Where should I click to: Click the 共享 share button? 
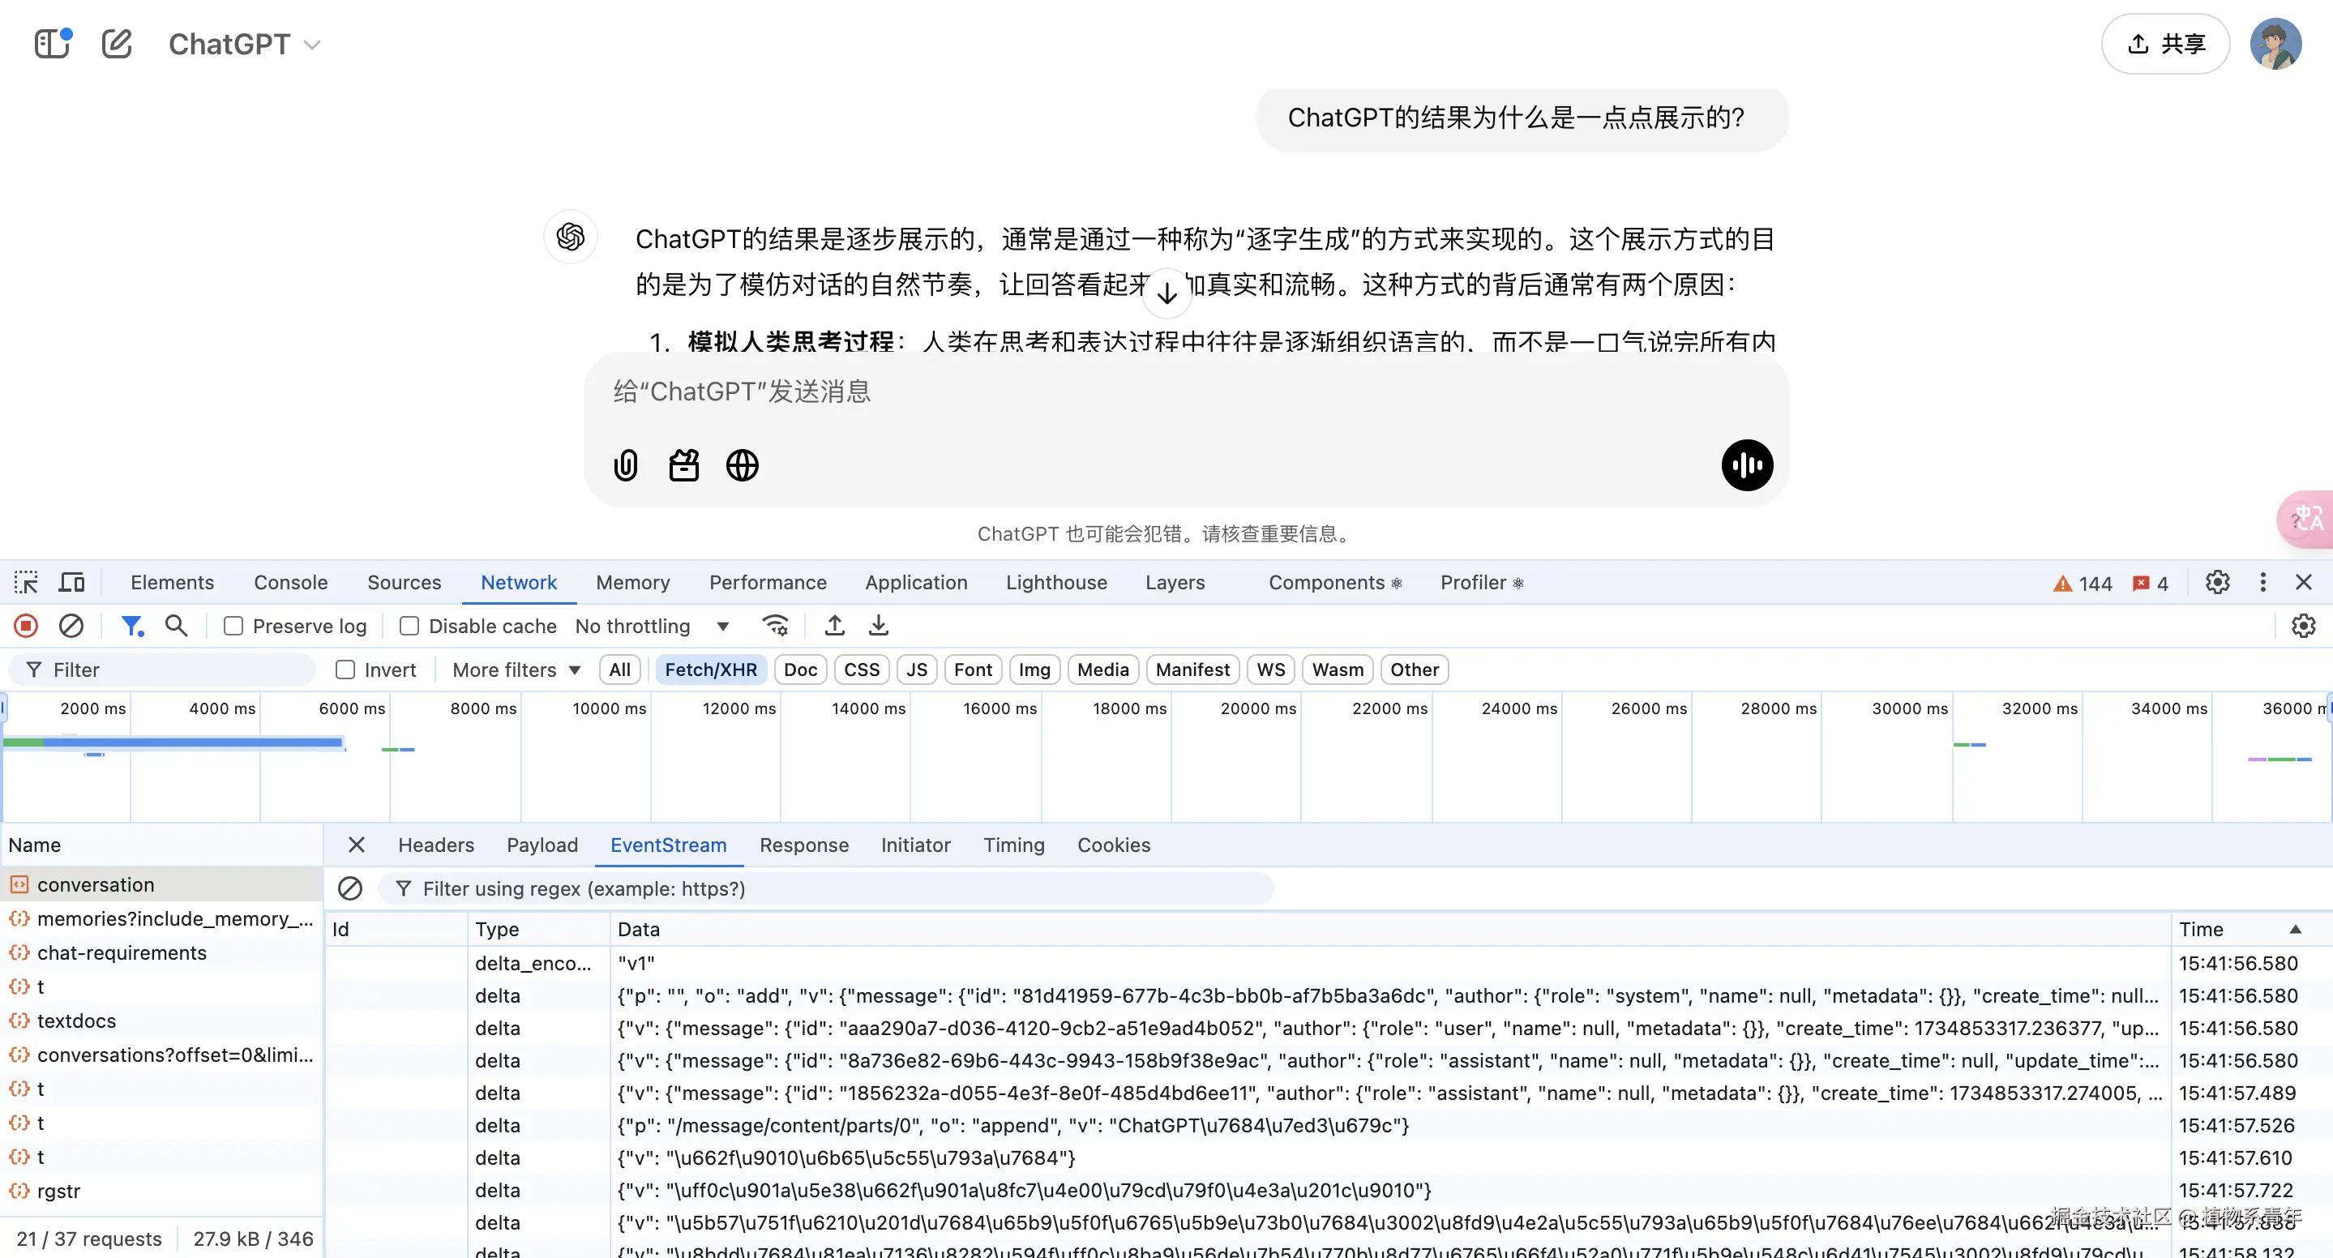point(2165,44)
